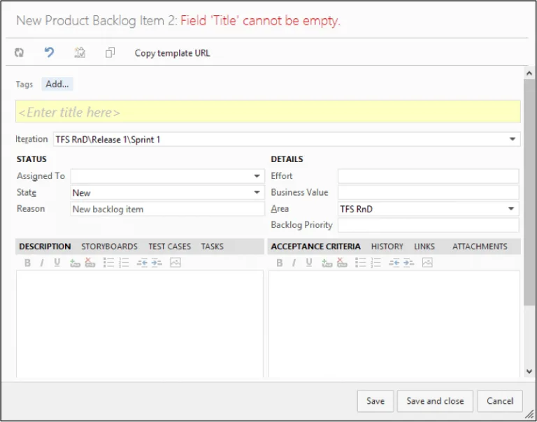Click the Save button
Screen dimensions: 537x422
375,401
